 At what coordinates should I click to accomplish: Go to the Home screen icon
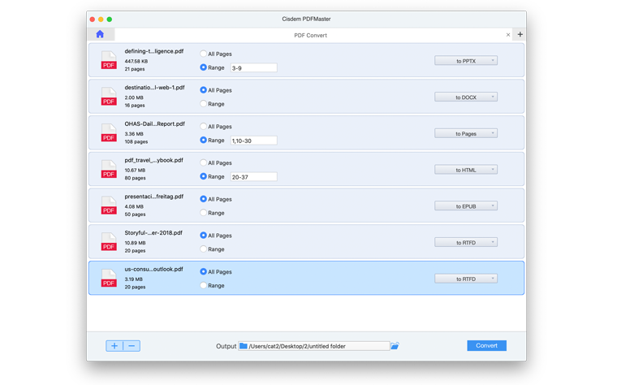[x=100, y=34]
